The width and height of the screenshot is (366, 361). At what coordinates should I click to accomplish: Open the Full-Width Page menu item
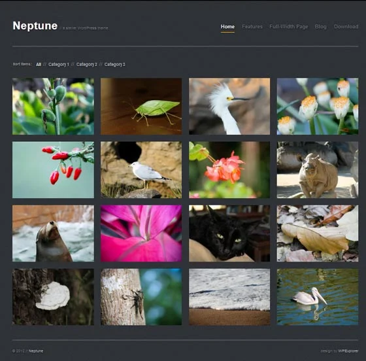pos(289,27)
